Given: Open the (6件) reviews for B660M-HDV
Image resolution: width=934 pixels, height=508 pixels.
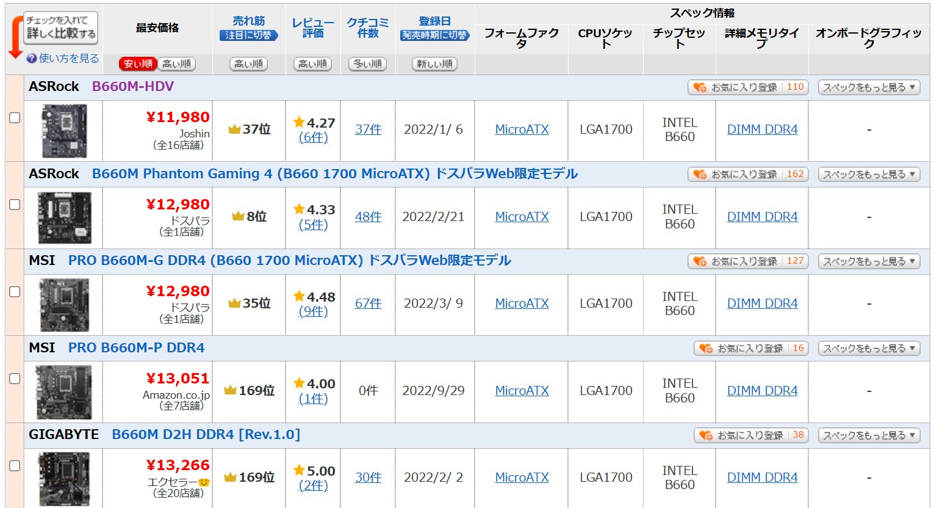Looking at the screenshot, I should [313, 137].
